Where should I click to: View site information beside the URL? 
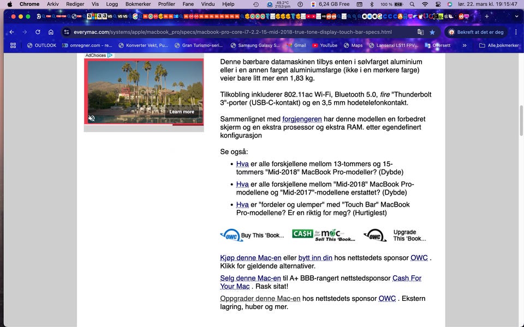pos(67,32)
